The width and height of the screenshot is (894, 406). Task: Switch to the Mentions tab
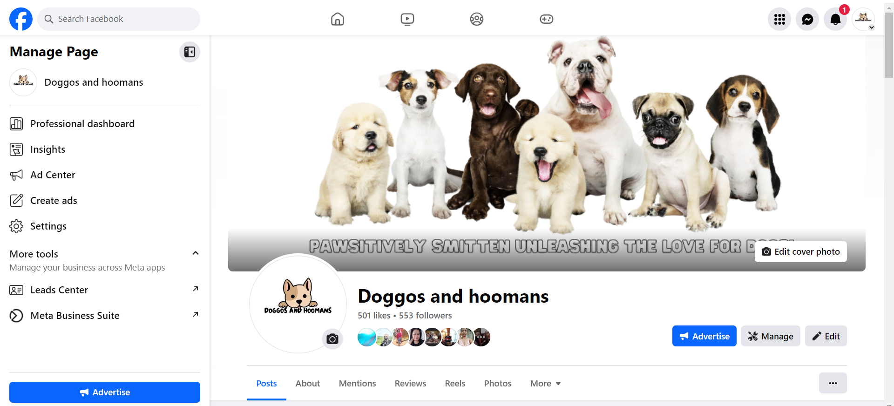coord(357,384)
